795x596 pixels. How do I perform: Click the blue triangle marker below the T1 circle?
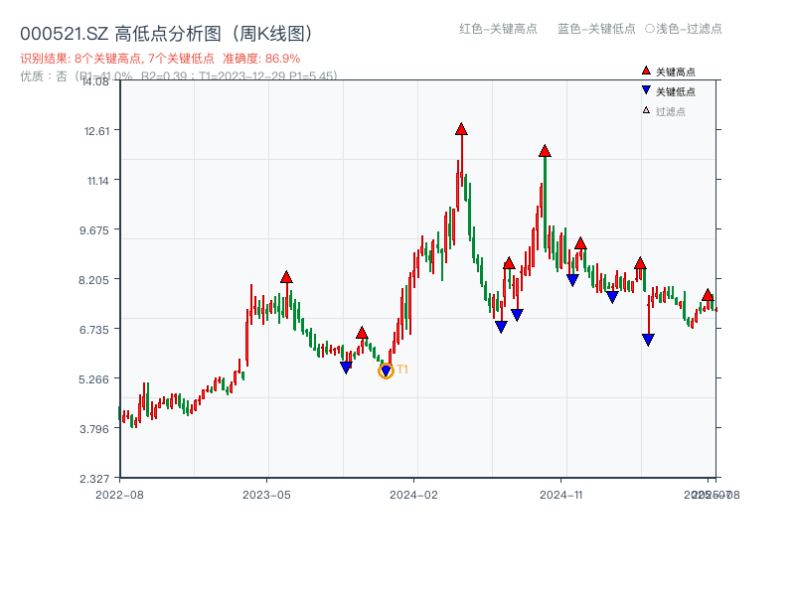(386, 372)
